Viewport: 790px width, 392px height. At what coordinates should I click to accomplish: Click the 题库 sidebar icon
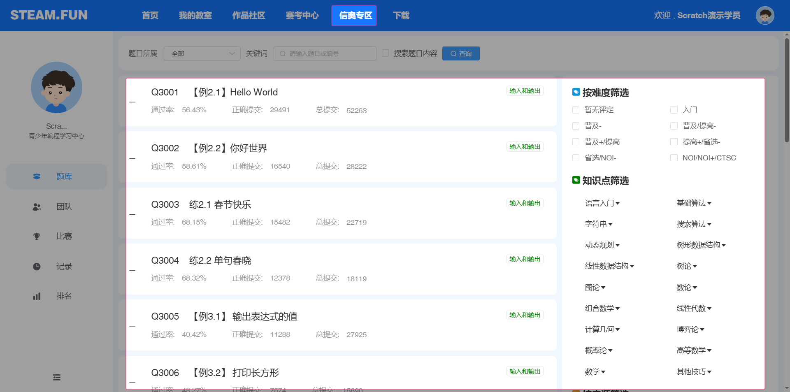[37, 176]
